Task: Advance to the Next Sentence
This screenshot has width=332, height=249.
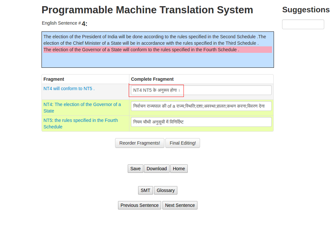Action: tap(180, 205)
